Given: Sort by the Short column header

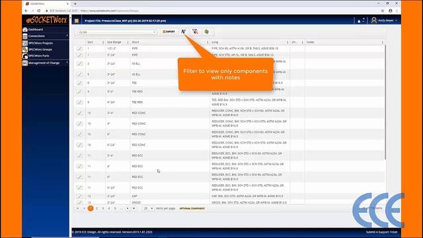Looking at the screenshot, I should point(135,42).
